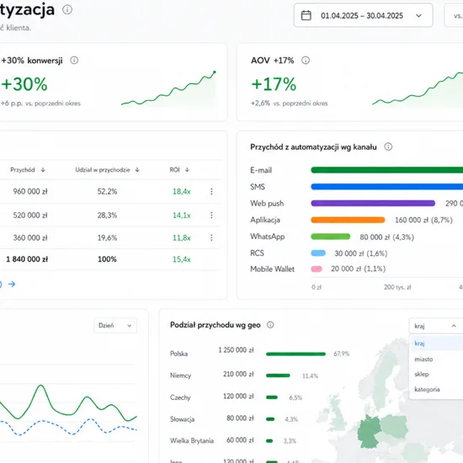Image resolution: width=463 pixels, height=463 pixels.
Task: Click the 160 000 zł (8,7%) label
Action: coord(423,220)
